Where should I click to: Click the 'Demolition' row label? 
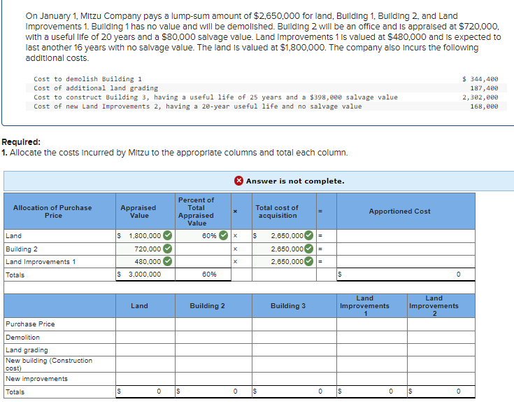22,338
